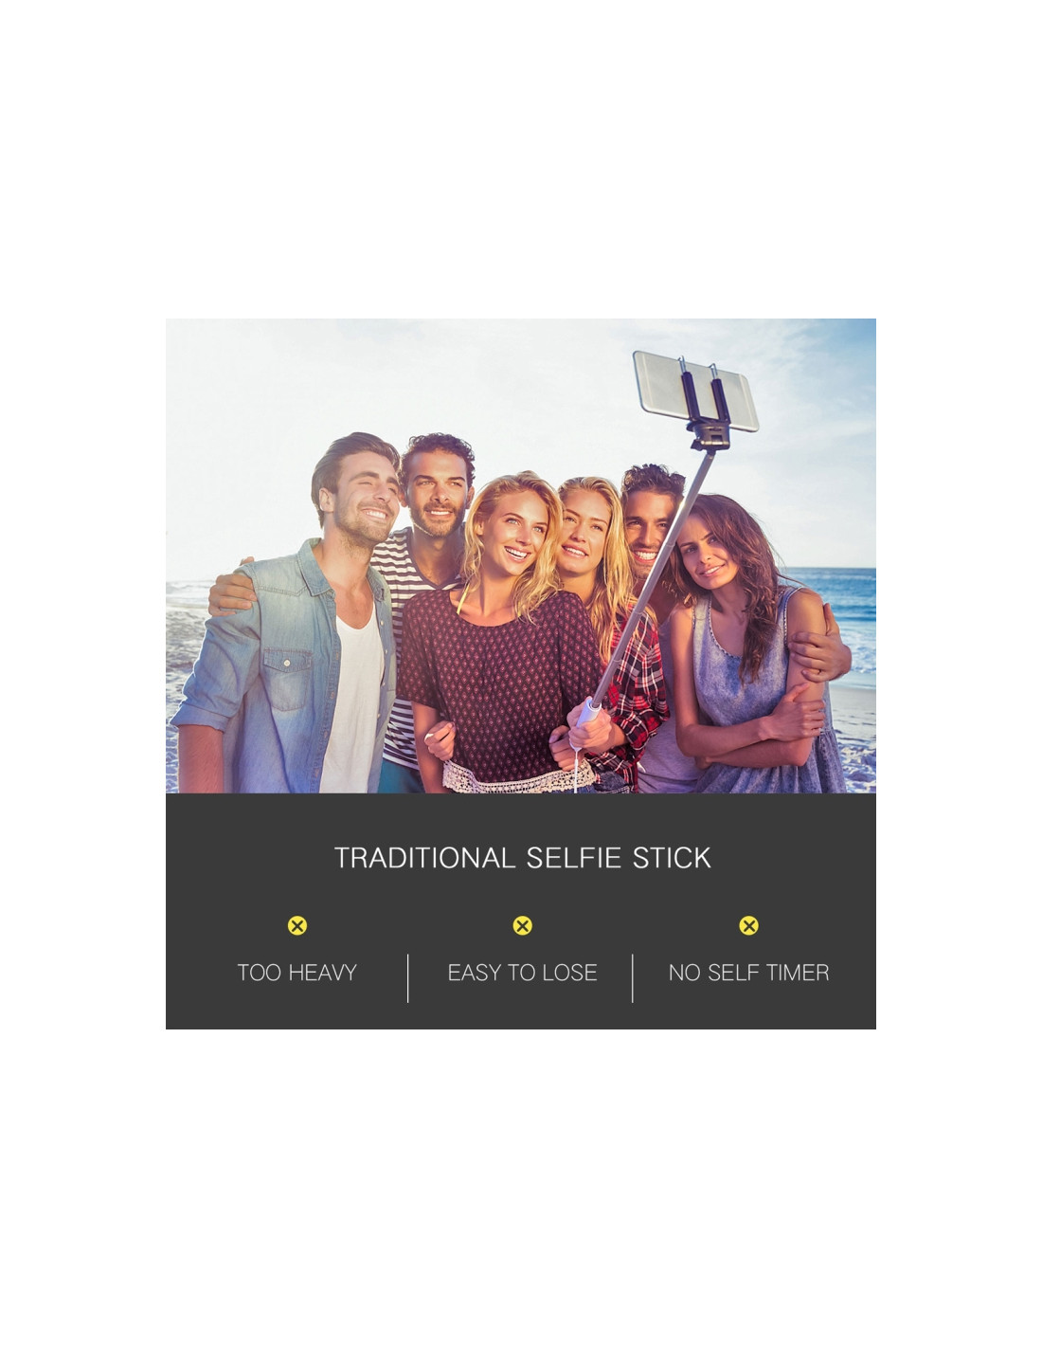Click the TOO HEAVY label
The image size is (1042, 1348).
[296, 973]
